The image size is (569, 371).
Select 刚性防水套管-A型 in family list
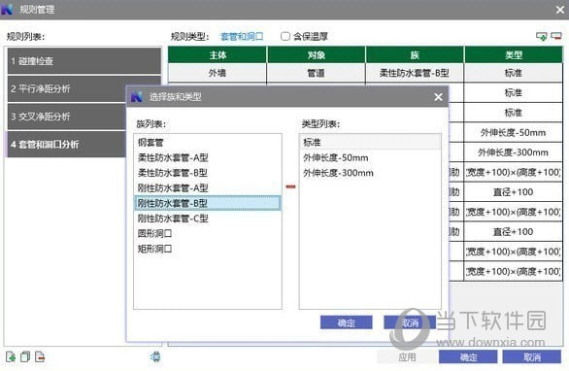[x=208, y=188]
